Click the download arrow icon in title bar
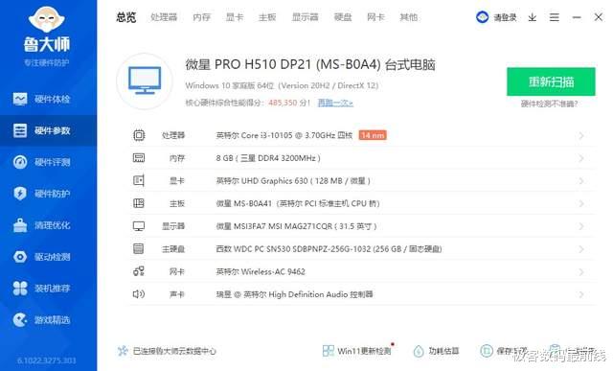This screenshot has height=371, width=613. [x=533, y=17]
